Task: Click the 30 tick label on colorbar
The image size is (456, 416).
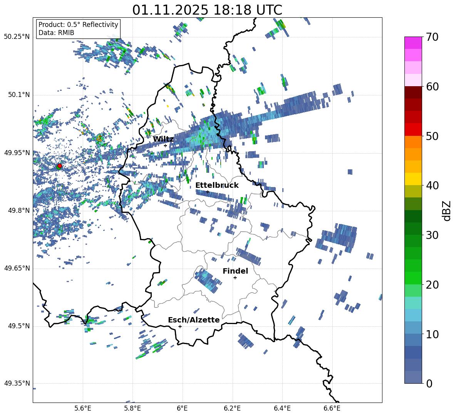Action: pos(432,235)
